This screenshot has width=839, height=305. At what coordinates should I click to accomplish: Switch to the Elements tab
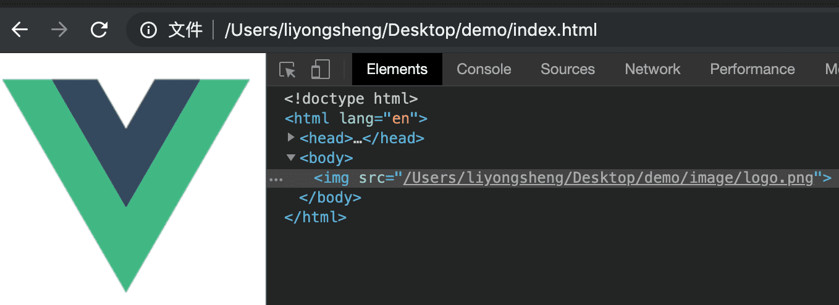tap(397, 69)
